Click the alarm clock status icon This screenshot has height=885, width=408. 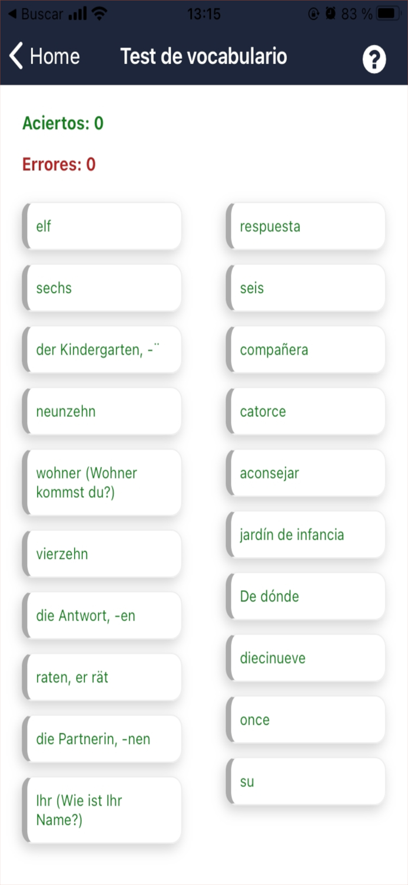[329, 13]
